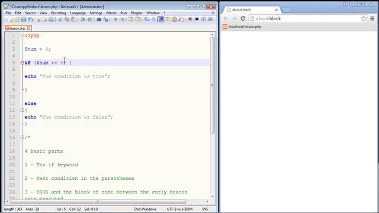
Task: Click the Save All toolbar icon
Action: [30, 20]
